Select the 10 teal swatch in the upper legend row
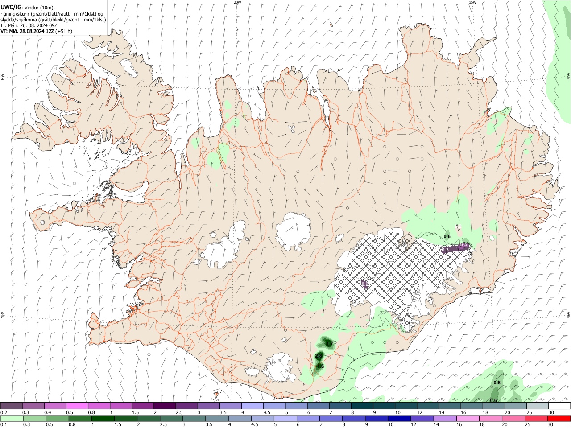 pos(405,406)
